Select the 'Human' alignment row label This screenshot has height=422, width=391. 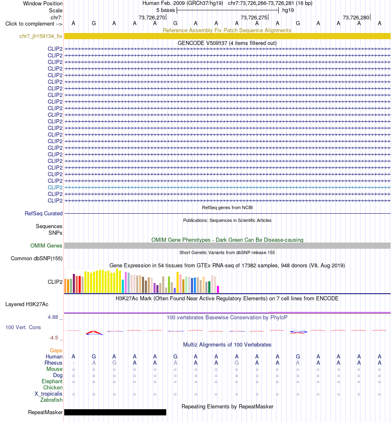(54, 356)
